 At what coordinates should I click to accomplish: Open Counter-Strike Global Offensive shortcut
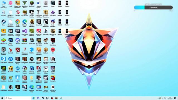[18, 3]
